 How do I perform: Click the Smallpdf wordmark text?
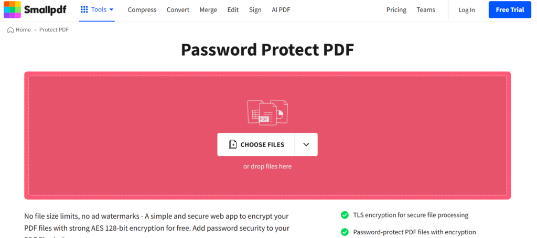[45, 10]
